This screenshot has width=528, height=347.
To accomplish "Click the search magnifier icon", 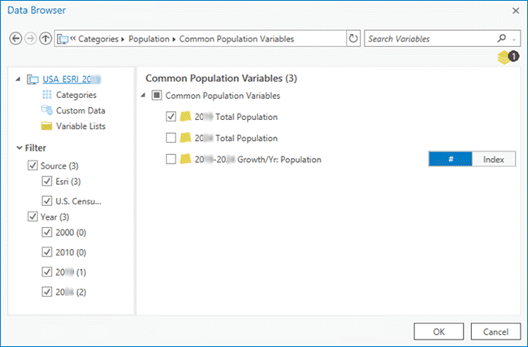I will click(x=503, y=38).
